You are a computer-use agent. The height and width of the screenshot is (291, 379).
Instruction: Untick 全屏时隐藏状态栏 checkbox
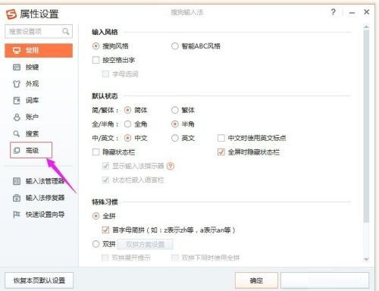(x=221, y=152)
